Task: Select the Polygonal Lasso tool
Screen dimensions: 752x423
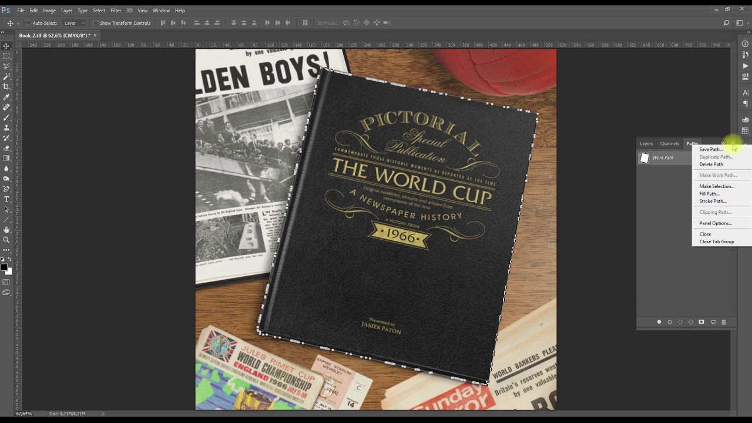Action: [6, 66]
